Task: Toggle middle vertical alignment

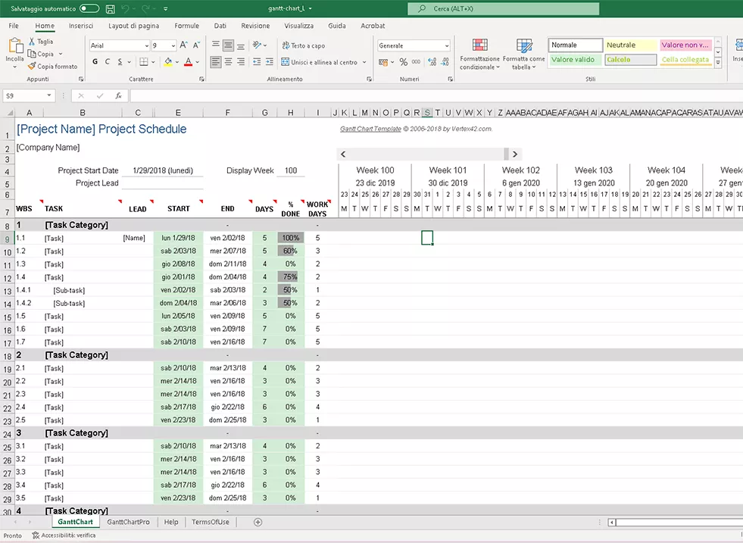Action: pyautogui.click(x=229, y=45)
